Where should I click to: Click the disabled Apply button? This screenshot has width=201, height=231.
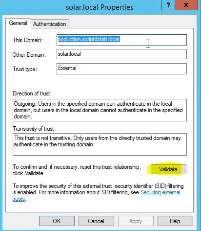click(136, 221)
